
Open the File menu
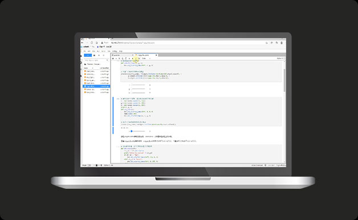[85, 51]
